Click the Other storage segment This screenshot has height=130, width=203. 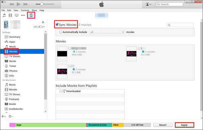pyautogui.click(x=118, y=125)
